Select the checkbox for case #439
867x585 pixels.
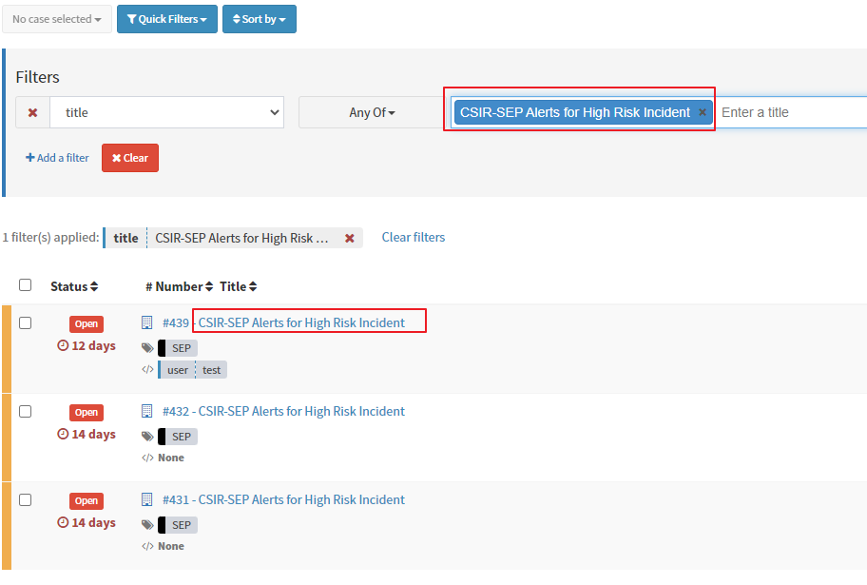pos(25,322)
